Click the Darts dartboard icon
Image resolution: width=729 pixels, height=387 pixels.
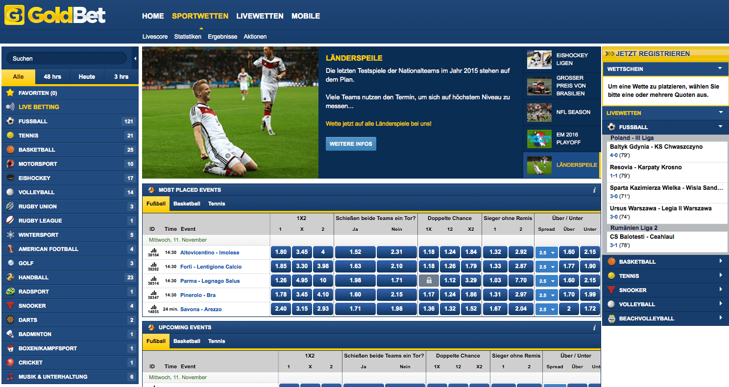point(10,319)
